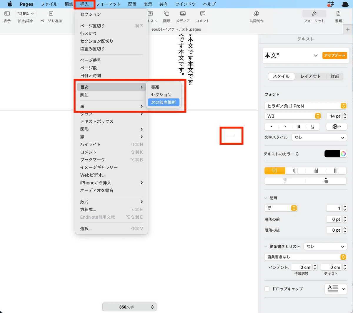Open the 125% zoom dropdown

tap(26, 14)
